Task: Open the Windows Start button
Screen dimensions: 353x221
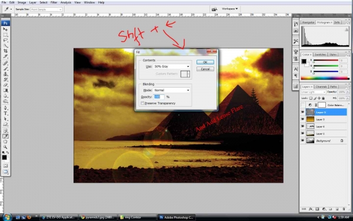Action: click(6, 217)
